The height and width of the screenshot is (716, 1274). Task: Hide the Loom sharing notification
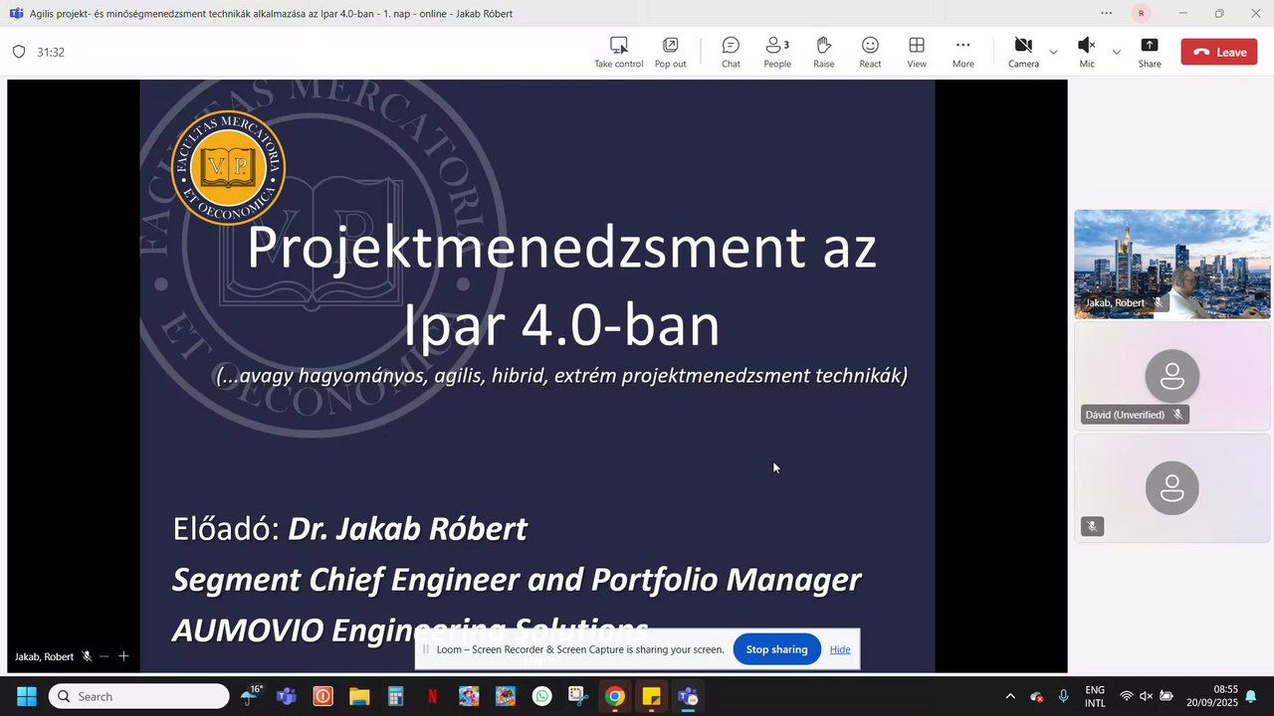click(840, 649)
